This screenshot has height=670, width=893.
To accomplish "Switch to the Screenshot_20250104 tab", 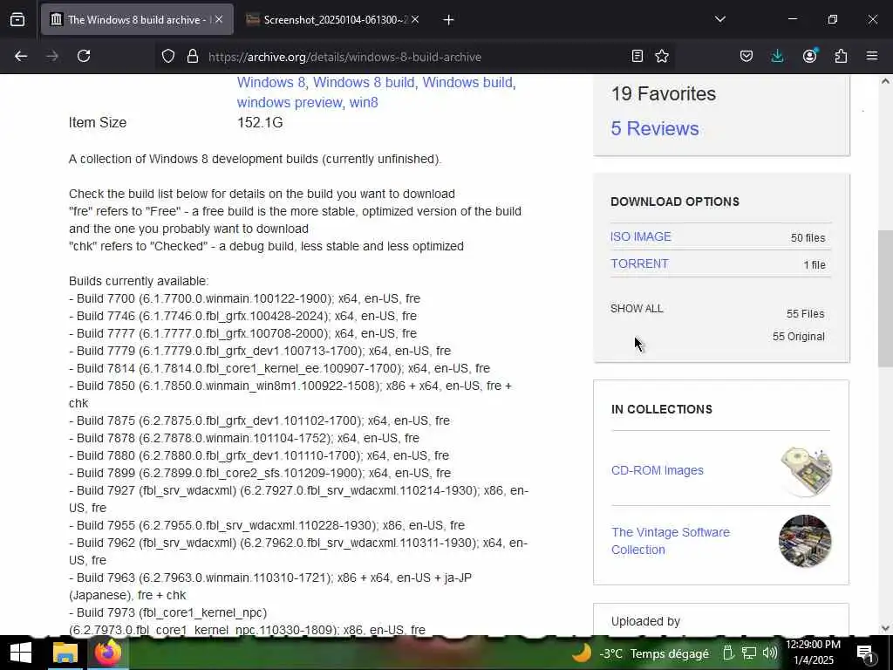I will pyautogui.click(x=335, y=20).
